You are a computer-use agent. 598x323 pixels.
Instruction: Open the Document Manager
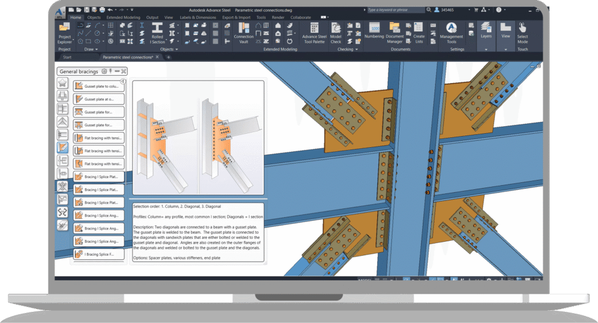tap(394, 33)
